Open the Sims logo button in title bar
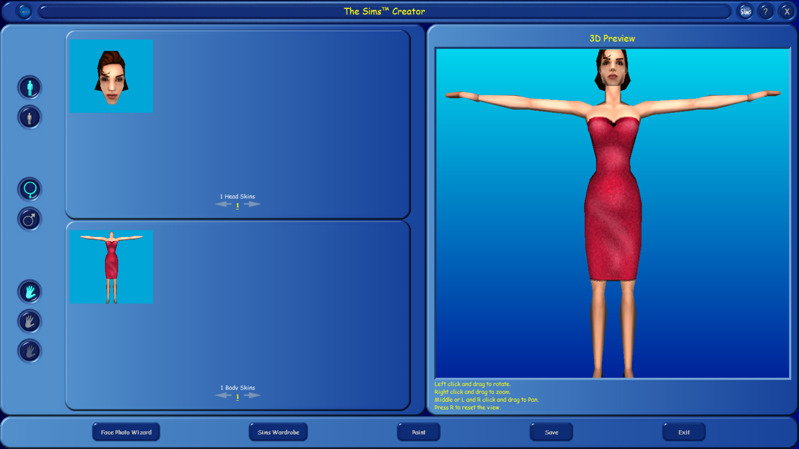The width and height of the screenshot is (799, 449). pyautogui.click(x=744, y=11)
